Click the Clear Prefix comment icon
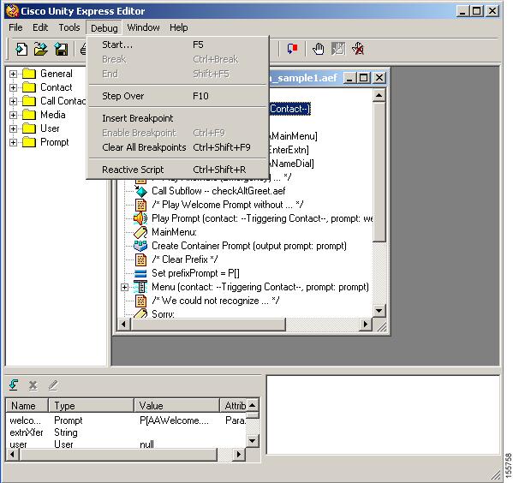The height and width of the screenshot is (483, 513). point(141,259)
